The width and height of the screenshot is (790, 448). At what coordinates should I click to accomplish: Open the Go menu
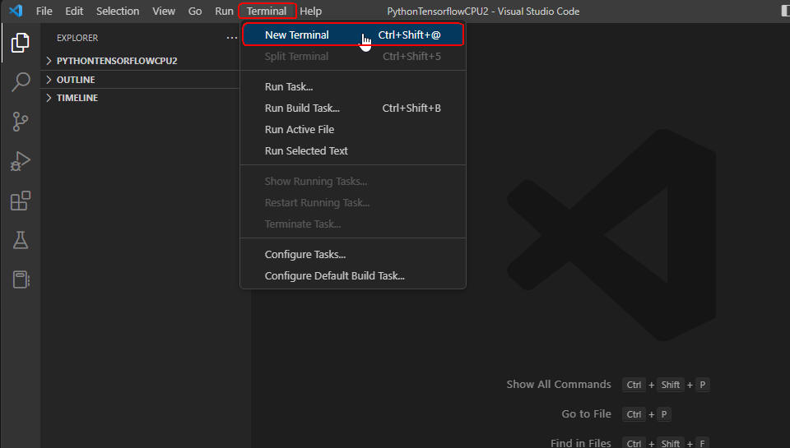click(195, 11)
